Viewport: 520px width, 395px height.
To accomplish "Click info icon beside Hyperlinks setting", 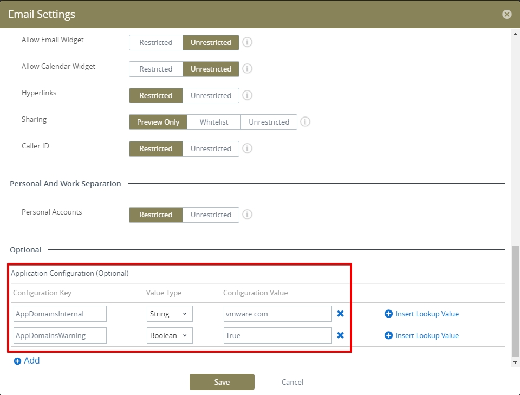I will (x=247, y=95).
